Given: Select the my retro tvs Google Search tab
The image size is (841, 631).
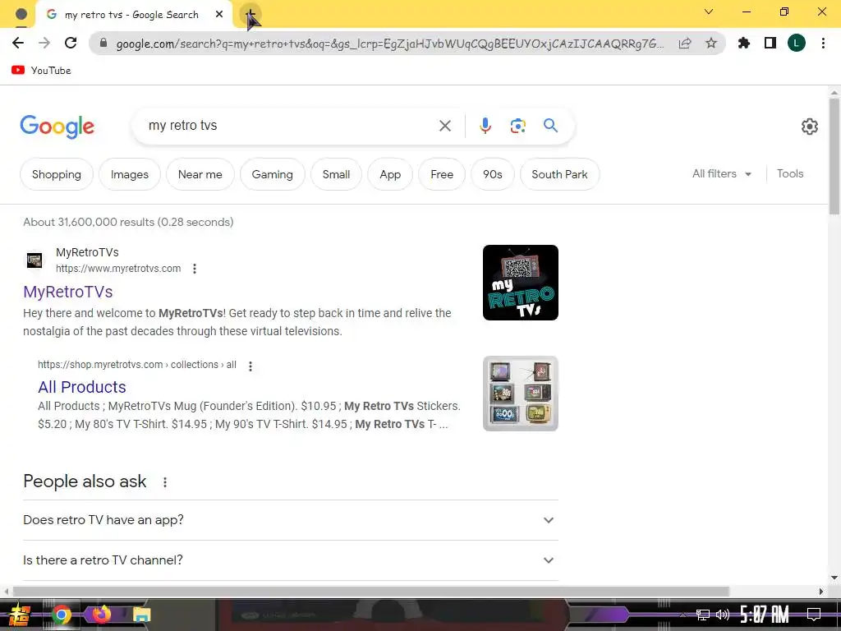Looking at the screenshot, I should (x=133, y=15).
